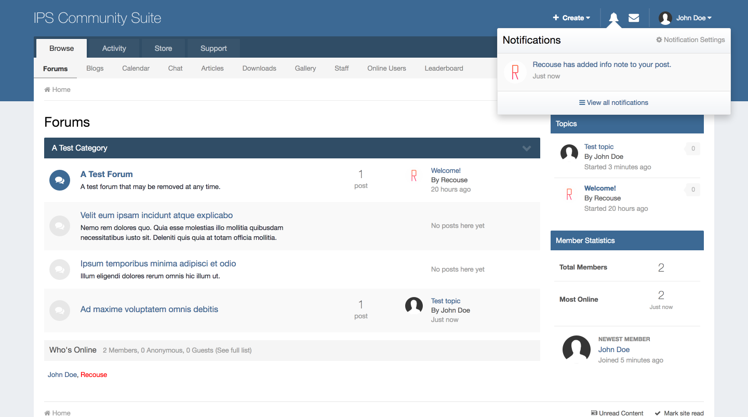Image resolution: width=748 pixels, height=417 pixels.
Task: Click A Test Forum speech bubble icon
Action: click(x=60, y=180)
